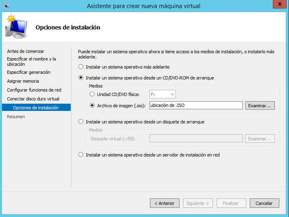Click the 'Opciones de instalación' page heading

click(68, 27)
